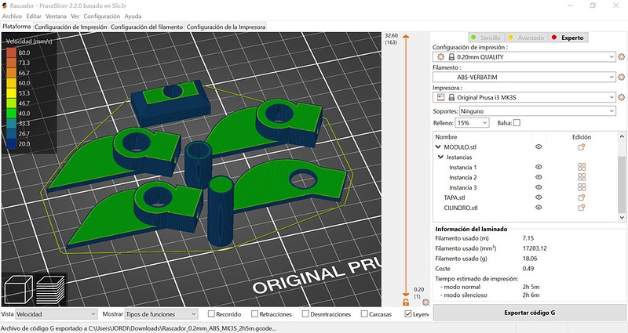Switch to Configuración del filamento tab
The height and width of the screenshot is (333, 628).
[x=147, y=27]
